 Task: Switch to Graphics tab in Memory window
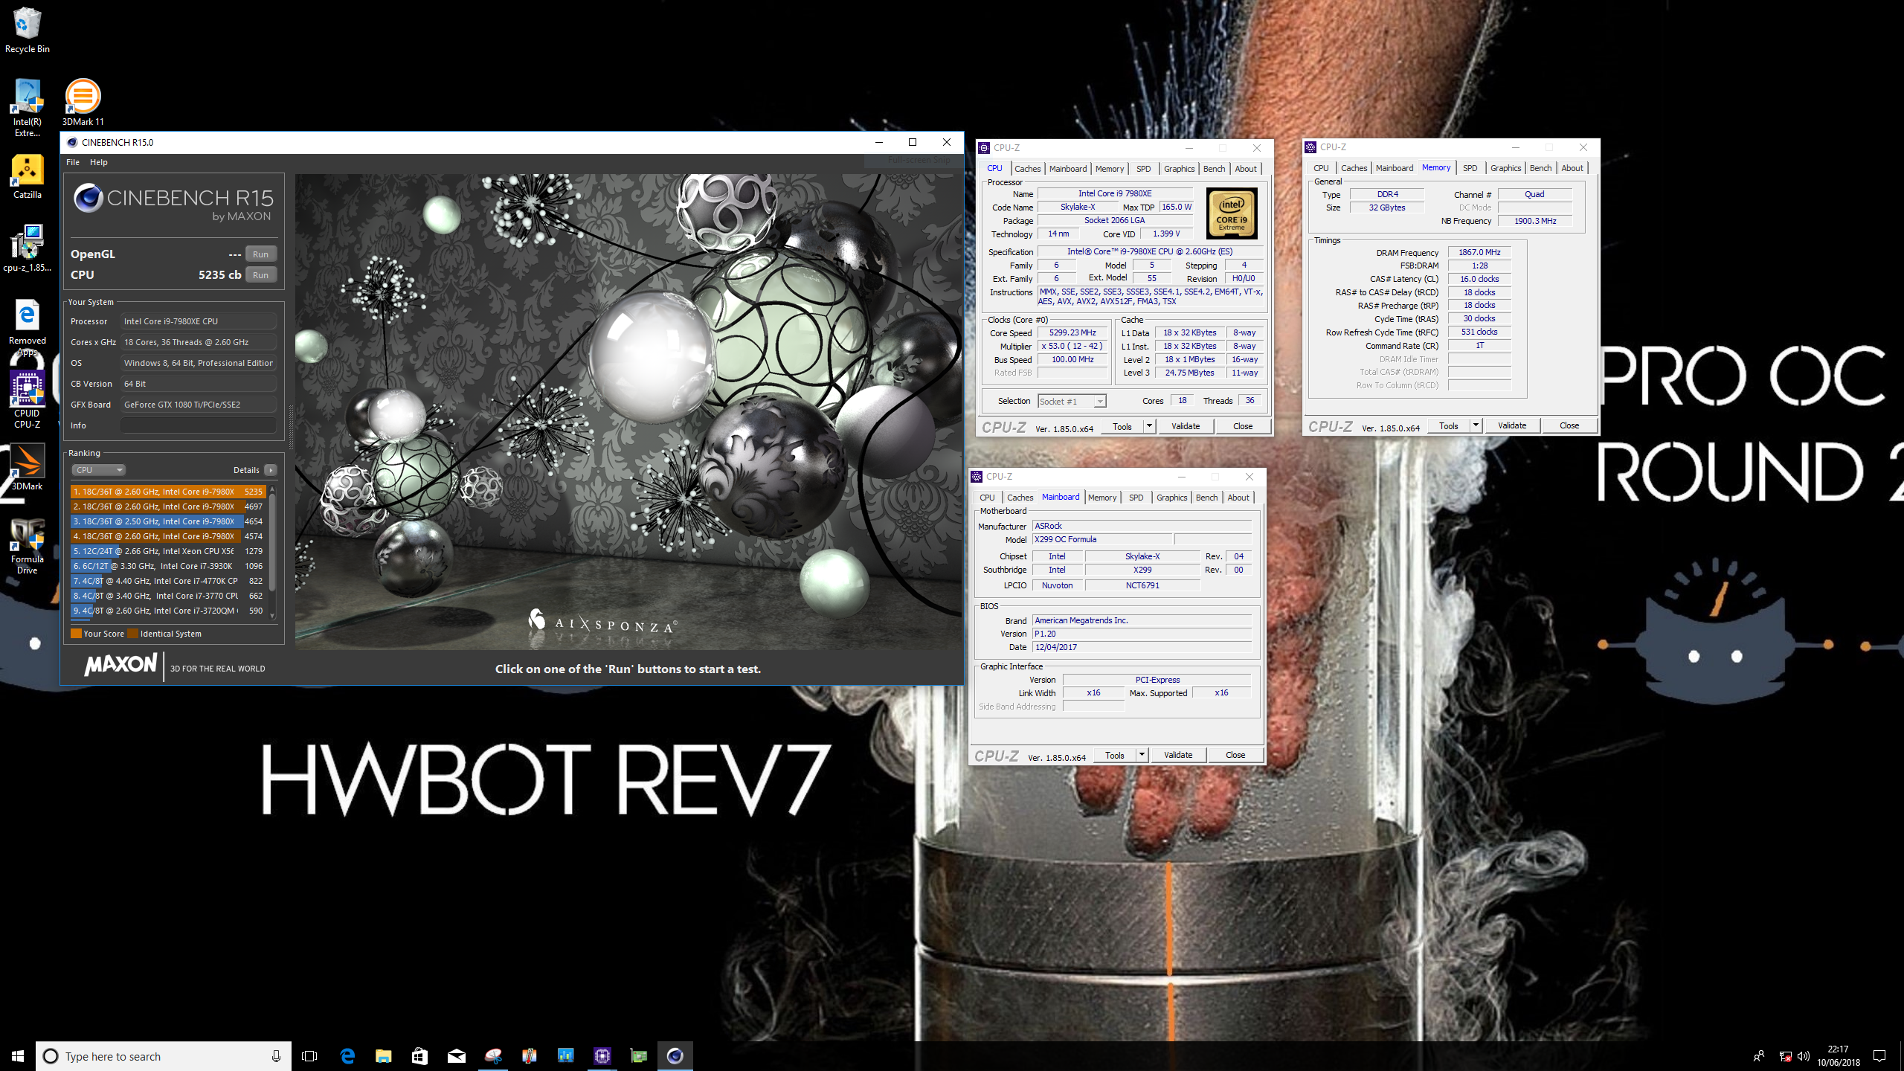(x=1505, y=168)
